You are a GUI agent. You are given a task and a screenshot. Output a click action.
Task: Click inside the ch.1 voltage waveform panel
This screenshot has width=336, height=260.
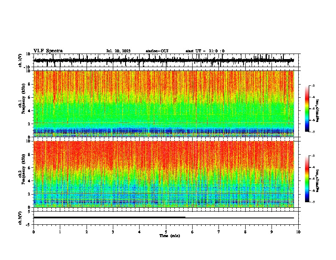point(166,60)
